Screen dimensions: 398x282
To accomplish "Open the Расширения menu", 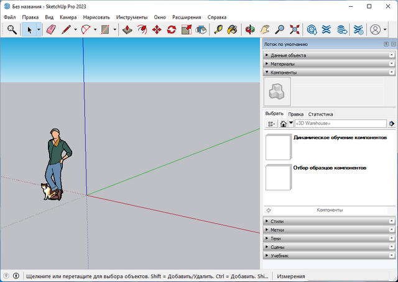I will pyautogui.click(x=187, y=17).
